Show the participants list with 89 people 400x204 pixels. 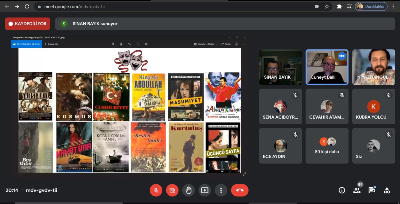click(x=357, y=190)
